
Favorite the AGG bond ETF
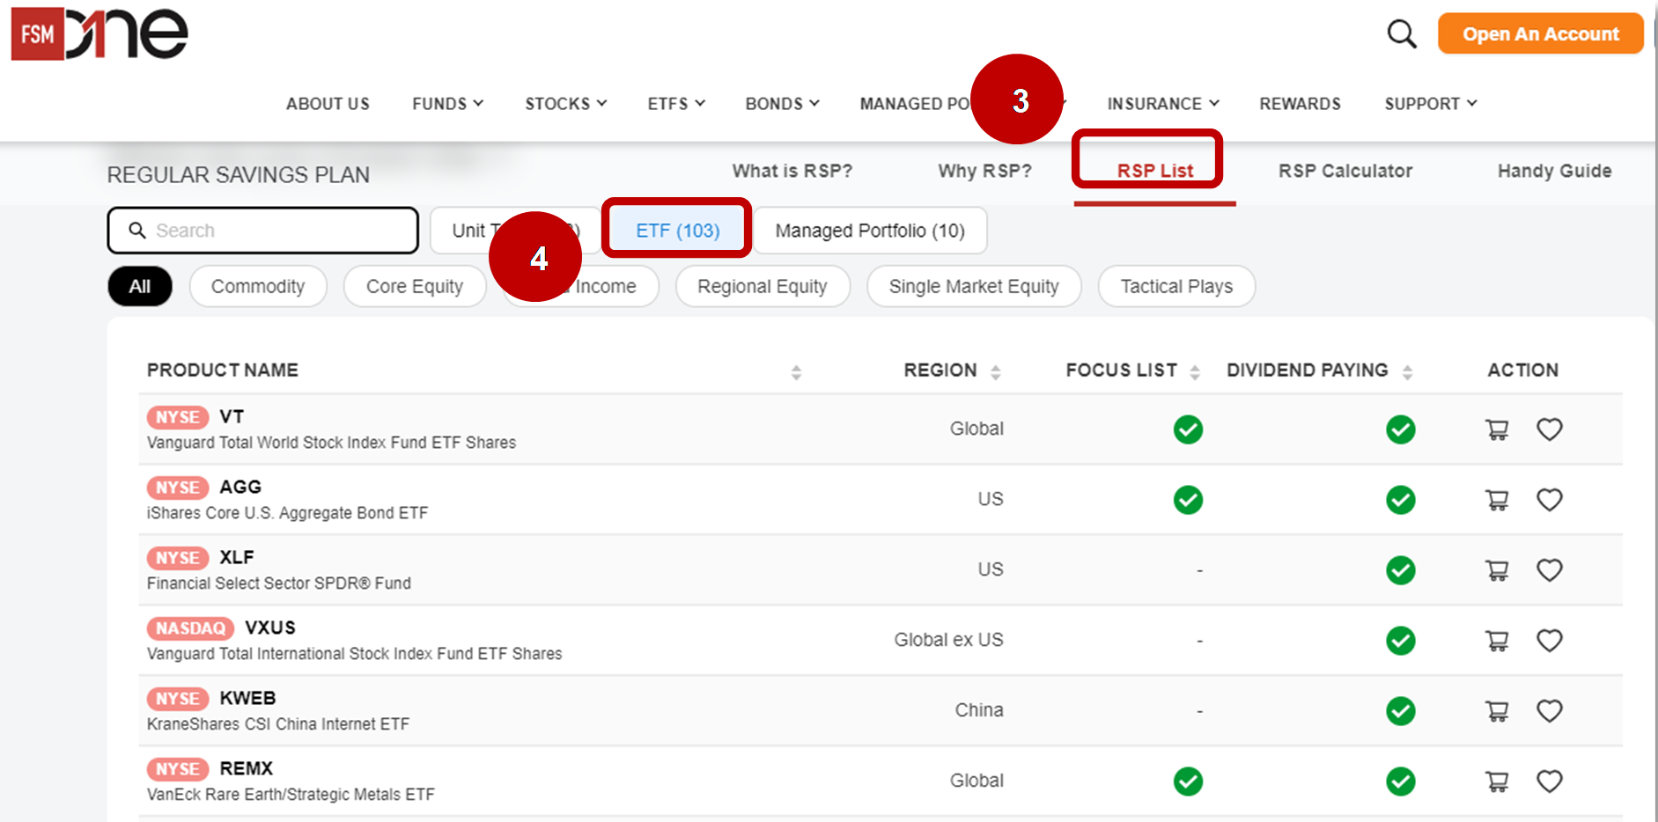tap(1550, 500)
